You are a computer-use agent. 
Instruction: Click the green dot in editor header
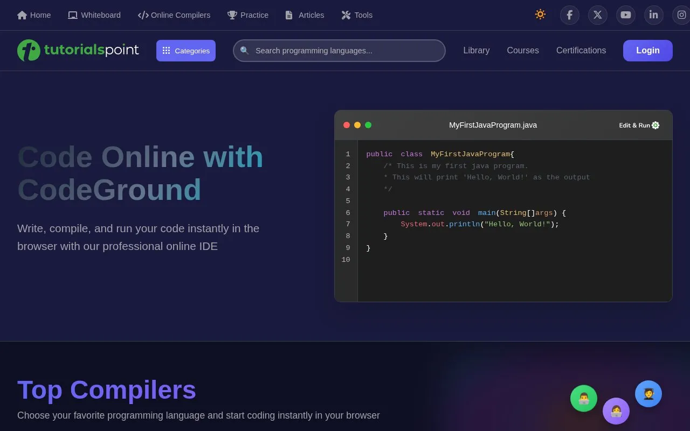tap(368, 125)
